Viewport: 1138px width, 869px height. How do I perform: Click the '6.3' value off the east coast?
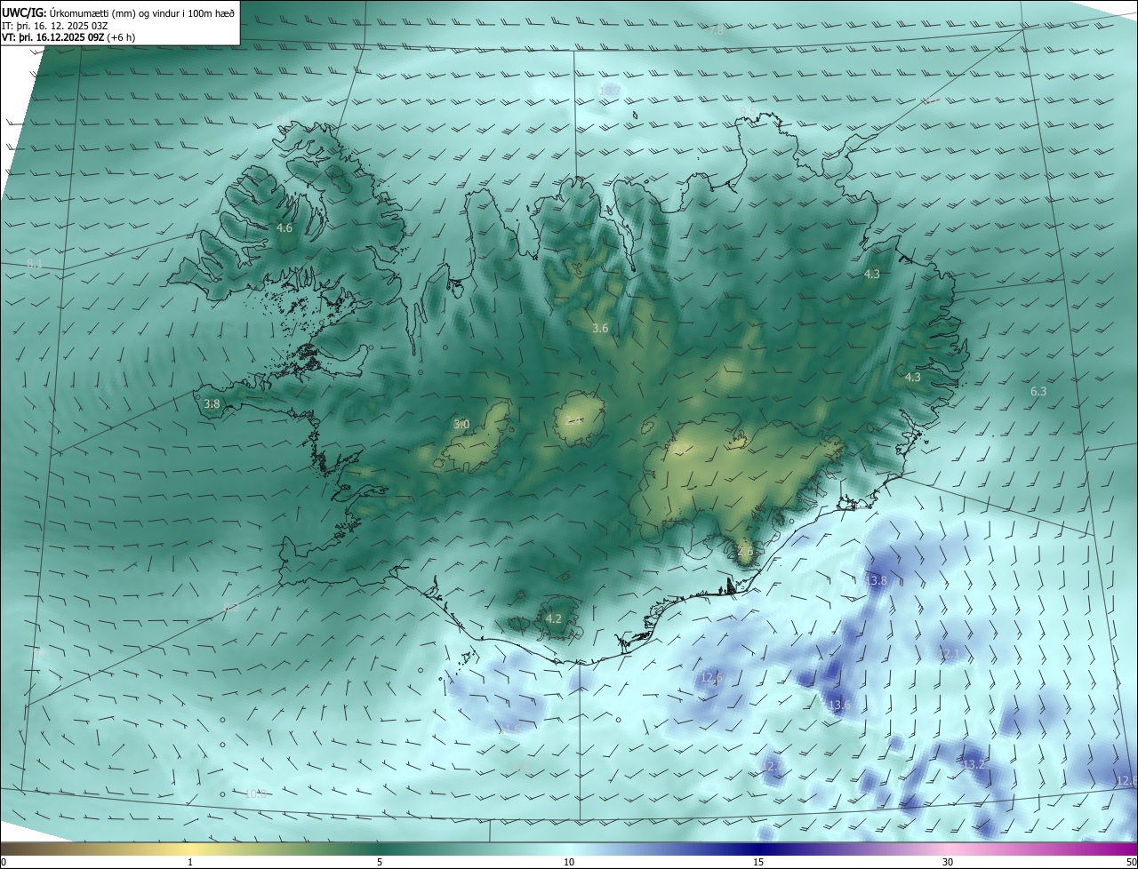(1038, 392)
